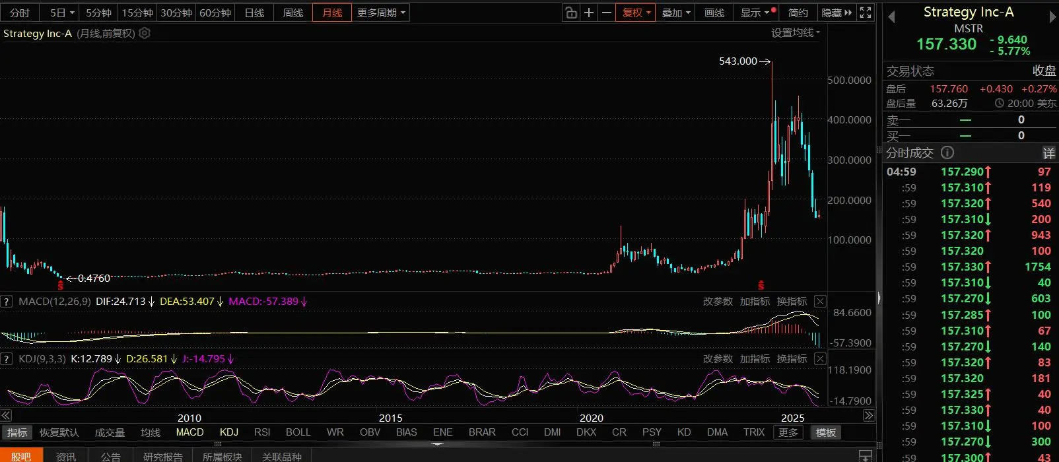Toggle KDJ indicator on
Viewport: 1059px width, 462px height.
(229, 432)
